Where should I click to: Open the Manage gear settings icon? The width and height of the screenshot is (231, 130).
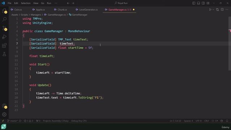click(x=4, y=114)
